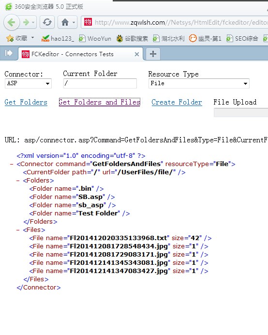
Task: Close the FCKeditor Connectors Tests tab
Action: coord(137,54)
